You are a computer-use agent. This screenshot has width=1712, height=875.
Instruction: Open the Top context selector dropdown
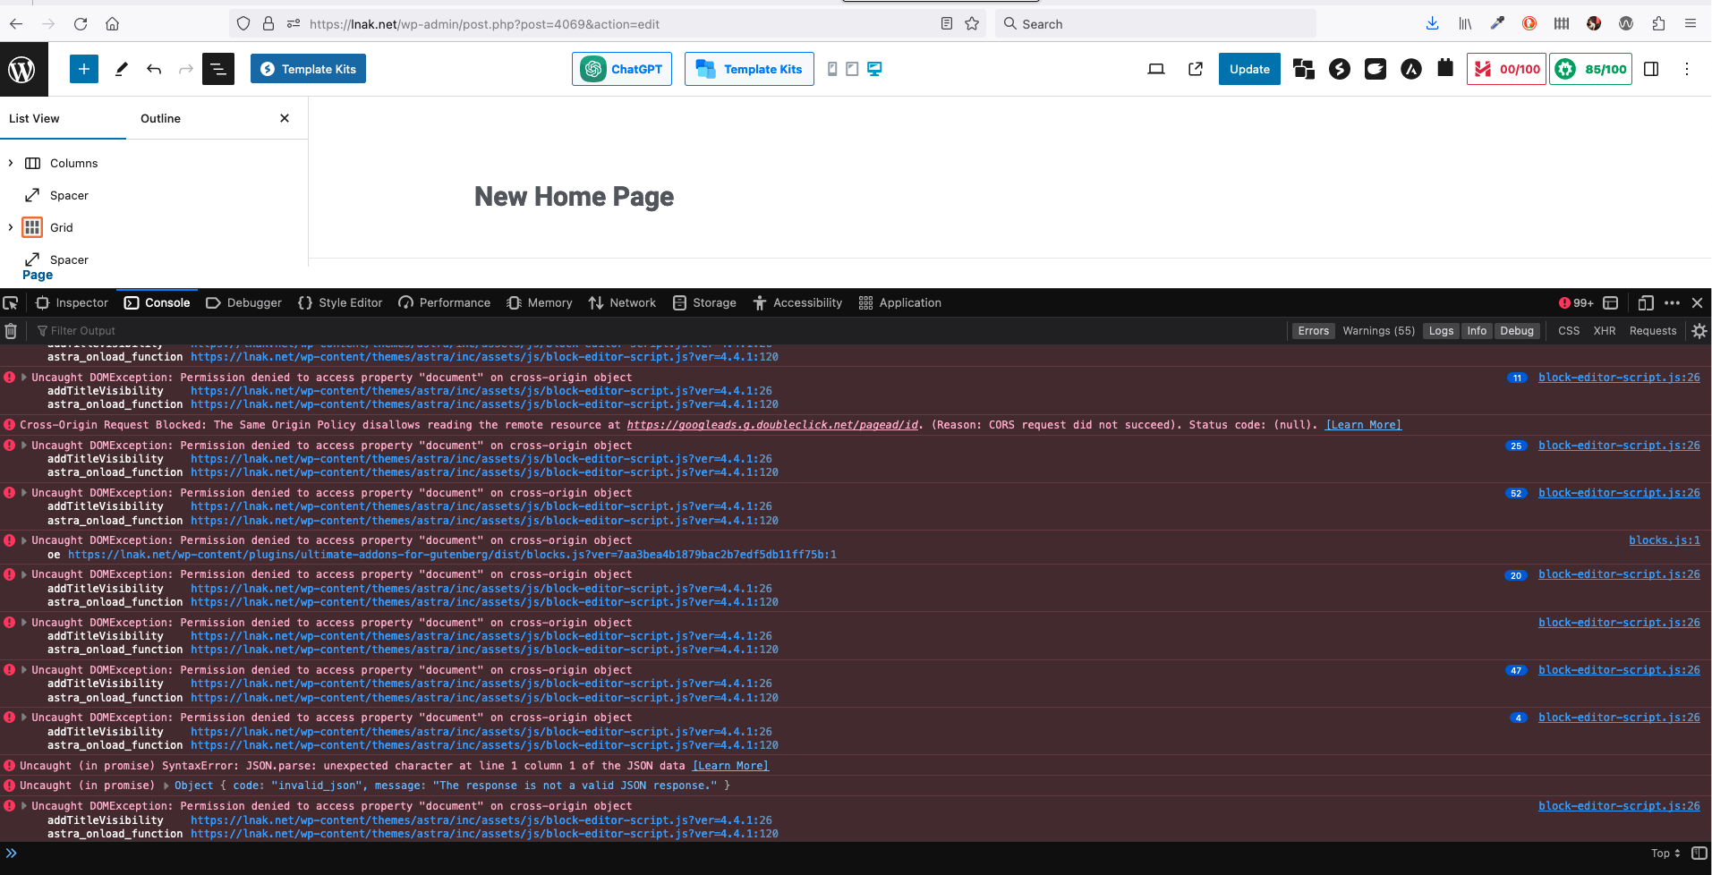point(1665,854)
